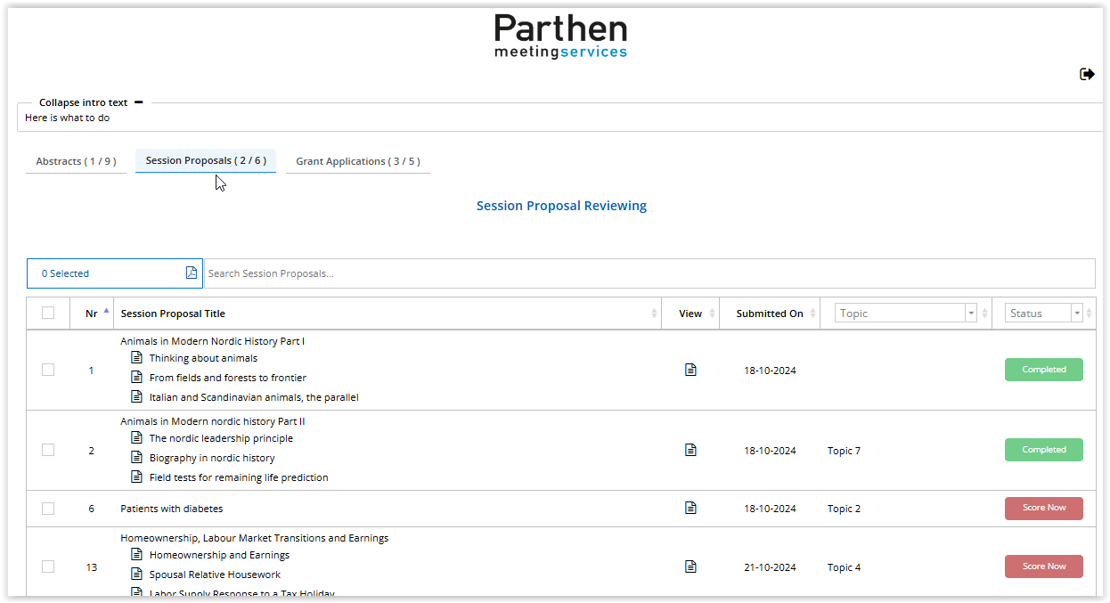Click document icon beside Biography in nordic history

tap(136, 458)
